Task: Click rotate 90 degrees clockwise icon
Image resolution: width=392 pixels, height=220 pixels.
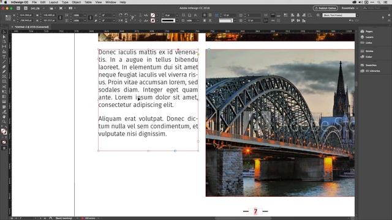Action: 121,15
